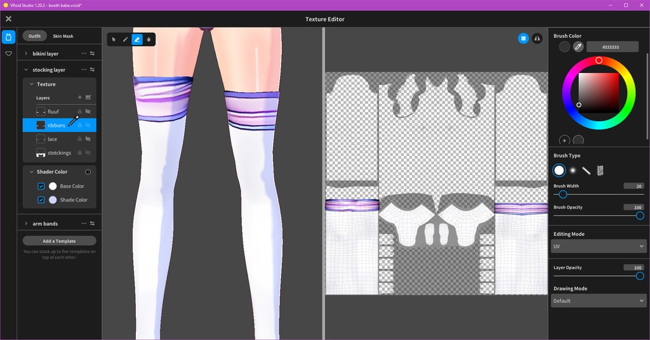Click the hue ring handle on color wheel
Viewport: 650px width, 340px height.
pos(599,60)
